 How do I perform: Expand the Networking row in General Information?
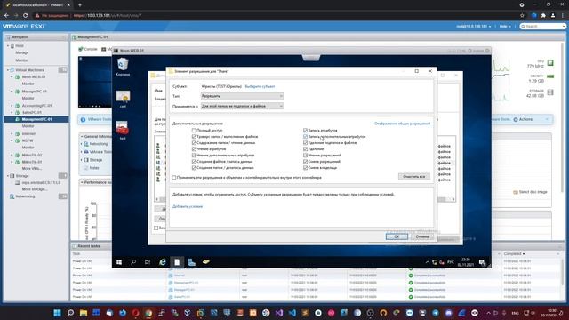pos(82,144)
